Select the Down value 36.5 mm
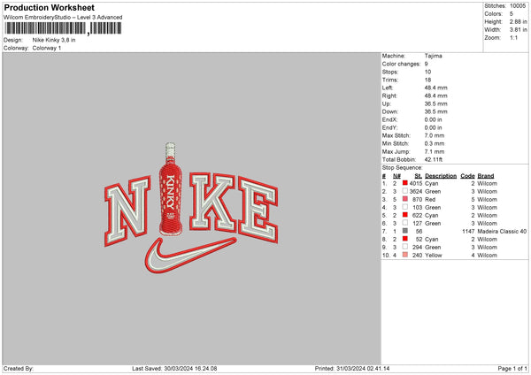 [435, 111]
